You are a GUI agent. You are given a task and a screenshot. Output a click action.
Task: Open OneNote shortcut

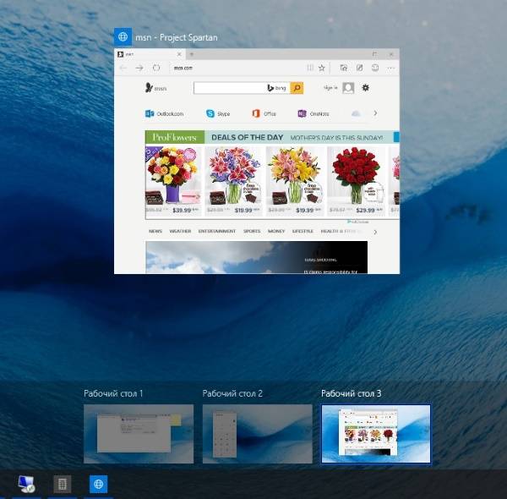[x=313, y=113]
